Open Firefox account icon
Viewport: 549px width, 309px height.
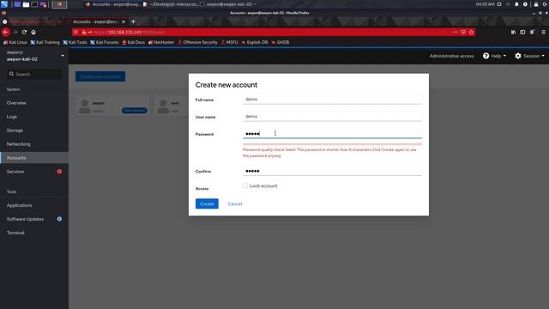pyautogui.click(x=532, y=33)
